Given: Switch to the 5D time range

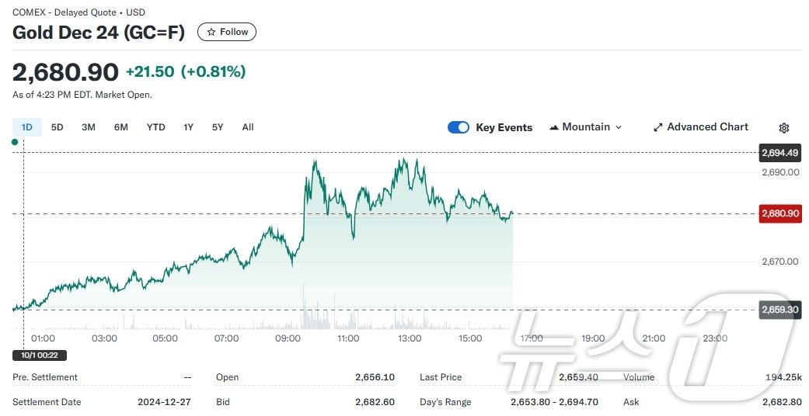Looking at the screenshot, I should [58, 127].
